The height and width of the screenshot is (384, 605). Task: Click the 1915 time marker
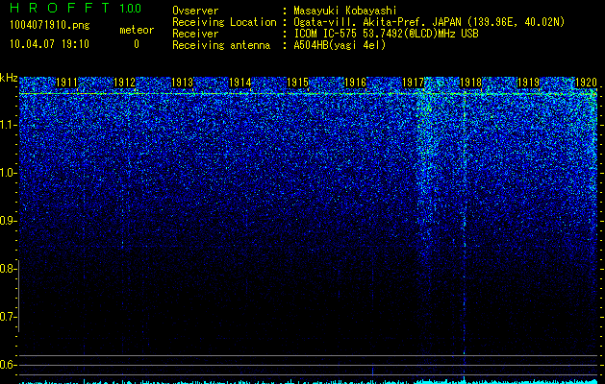[297, 83]
